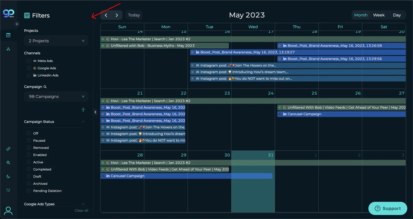Select the Archived status checkbox

click(x=28, y=184)
